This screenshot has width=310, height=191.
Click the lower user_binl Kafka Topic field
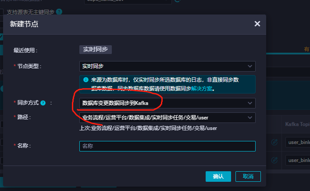click(298, 160)
